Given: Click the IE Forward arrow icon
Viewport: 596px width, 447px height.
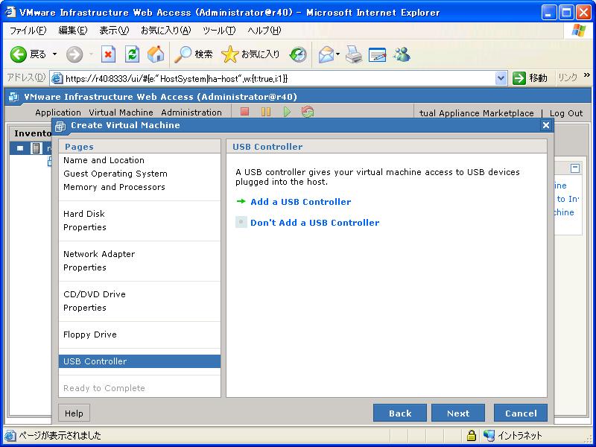Looking at the screenshot, I should coord(74,54).
